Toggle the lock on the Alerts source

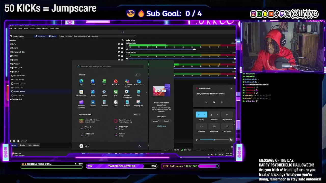[122, 48]
